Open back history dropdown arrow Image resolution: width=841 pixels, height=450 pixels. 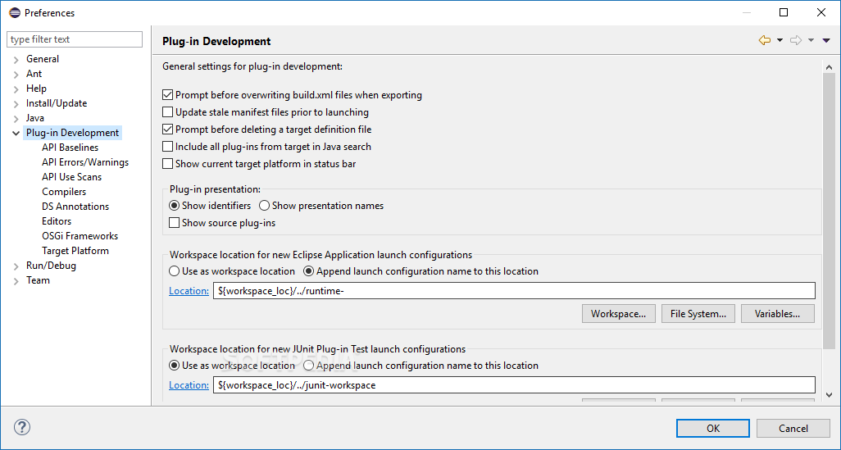(x=780, y=40)
